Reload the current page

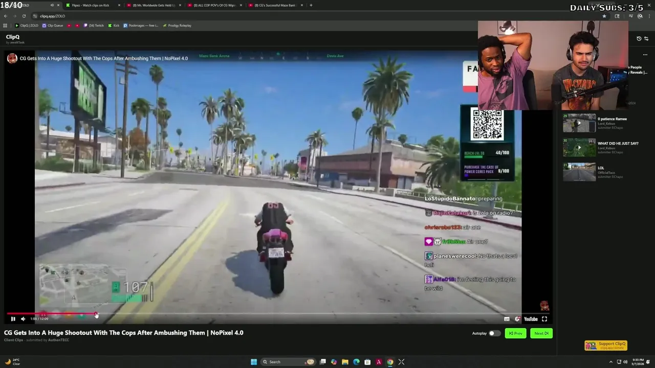(x=24, y=16)
